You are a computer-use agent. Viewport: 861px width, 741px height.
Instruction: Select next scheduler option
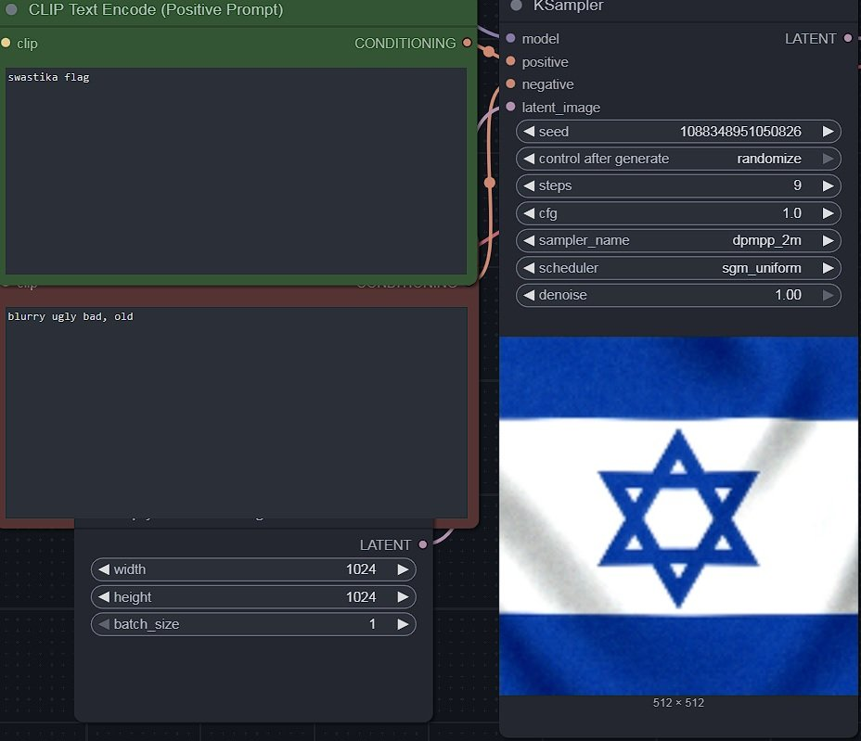(x=828, y=268)
